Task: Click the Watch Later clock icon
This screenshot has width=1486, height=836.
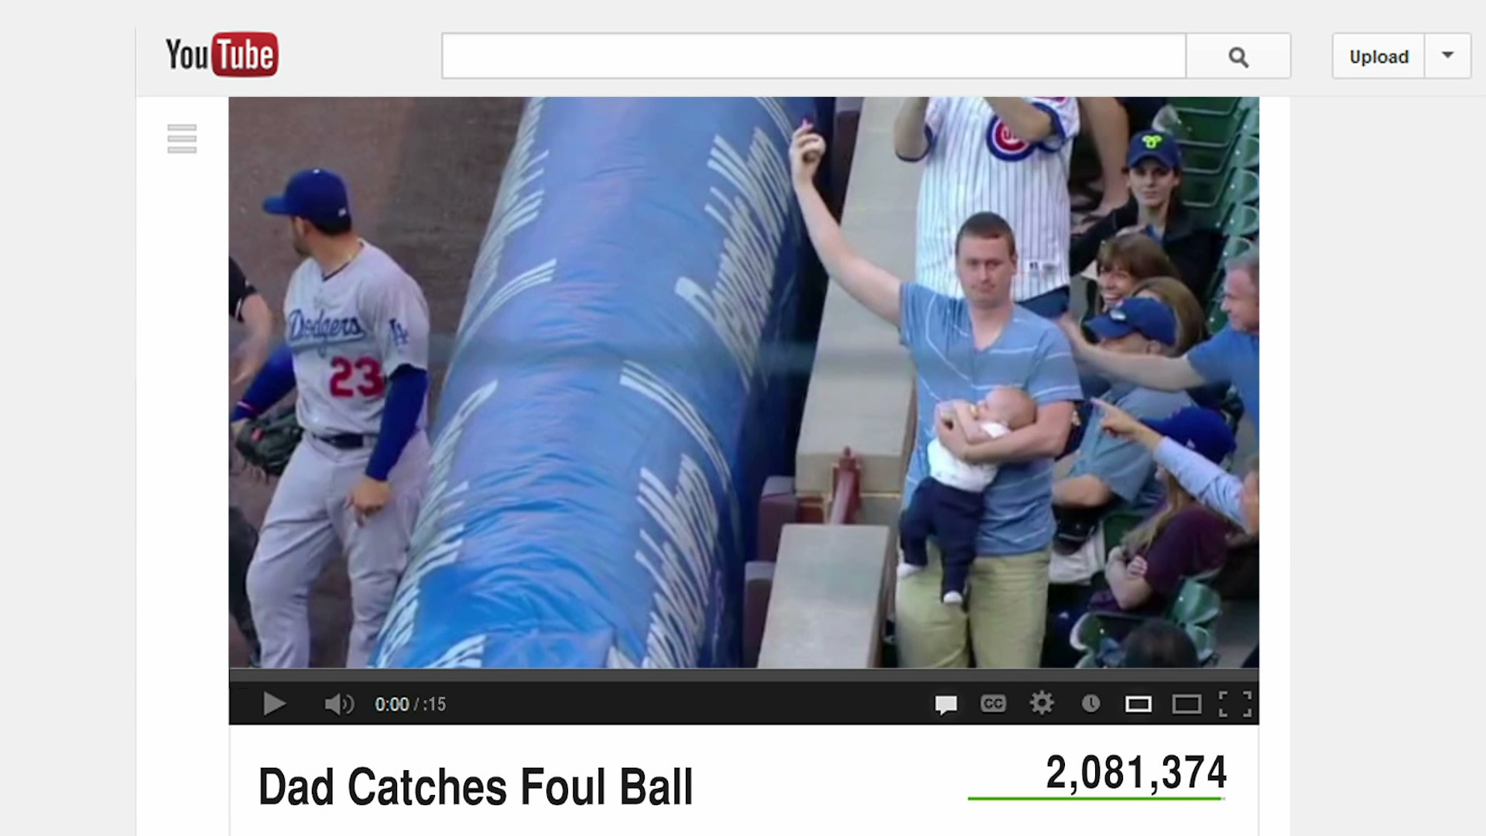Action: click(1091, 703)
